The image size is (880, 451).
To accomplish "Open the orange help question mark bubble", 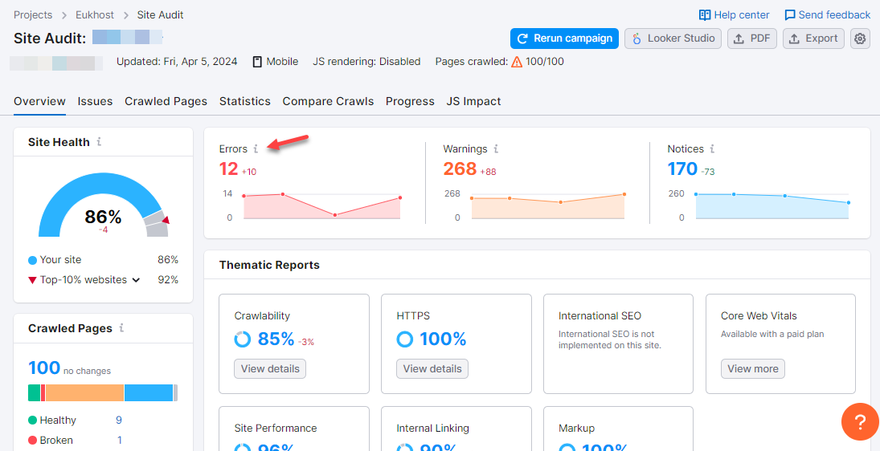I will [859, 421].
